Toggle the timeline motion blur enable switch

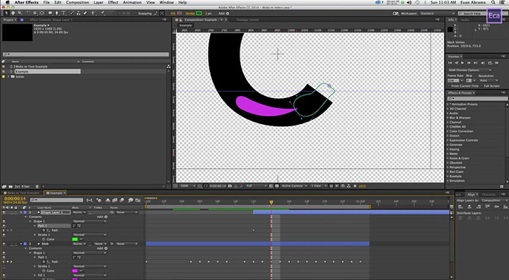tap(122, 200)
